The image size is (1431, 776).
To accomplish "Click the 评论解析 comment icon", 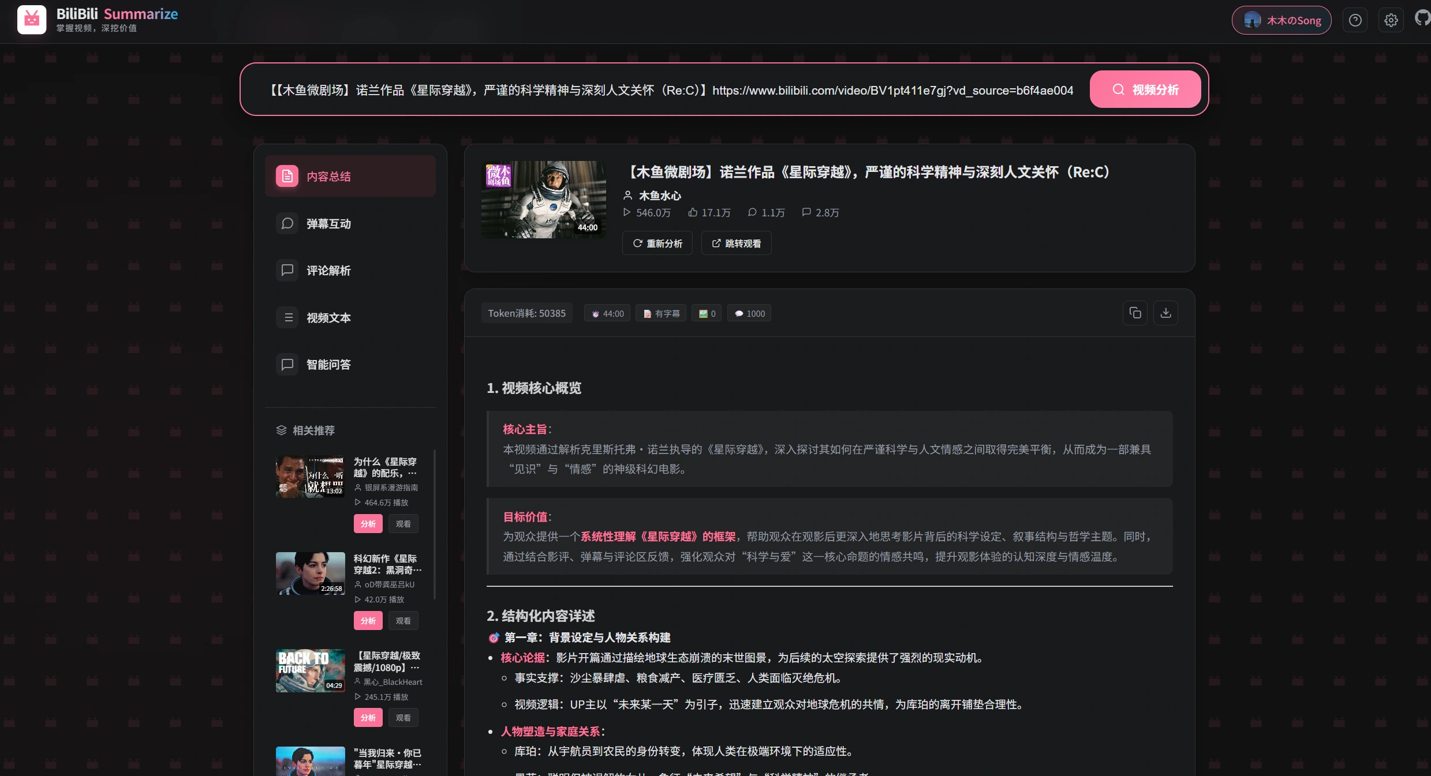I will [x=287, y=270].
